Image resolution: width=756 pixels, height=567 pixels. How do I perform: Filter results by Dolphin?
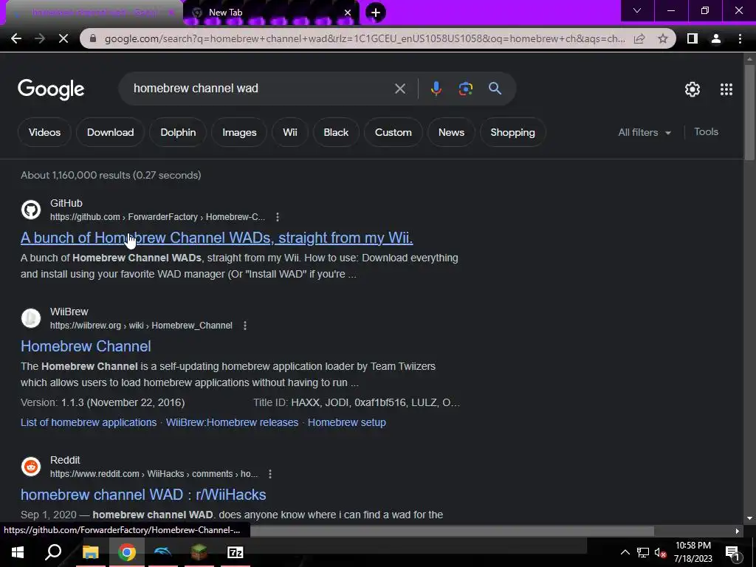coord(178,133)
